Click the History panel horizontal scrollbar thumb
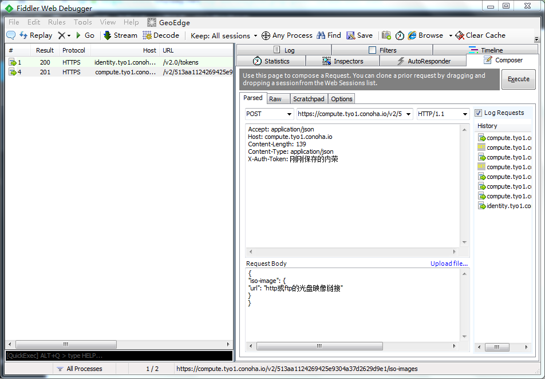This screenshot has height=379, width=545. point(497,347)
